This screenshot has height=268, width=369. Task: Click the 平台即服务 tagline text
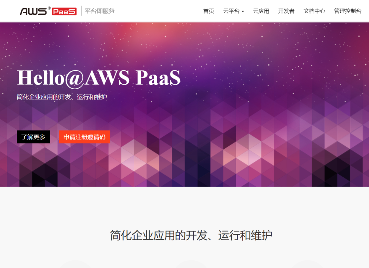tap(100, 11)
